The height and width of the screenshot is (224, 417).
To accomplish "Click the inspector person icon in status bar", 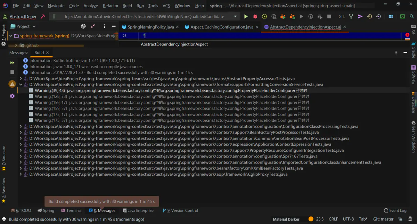I will pyautogui.click(x=410, y=219).
